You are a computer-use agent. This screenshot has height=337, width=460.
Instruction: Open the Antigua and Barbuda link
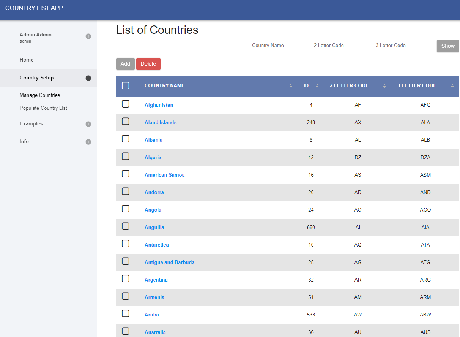point(169,262)
